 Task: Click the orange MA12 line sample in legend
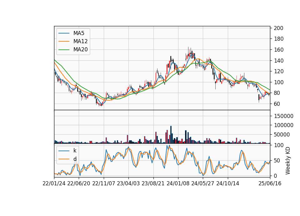point(64,41)
